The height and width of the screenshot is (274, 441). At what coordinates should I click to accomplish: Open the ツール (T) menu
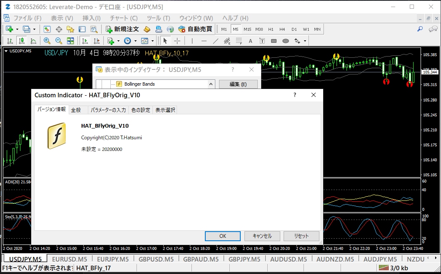point(159,18)
